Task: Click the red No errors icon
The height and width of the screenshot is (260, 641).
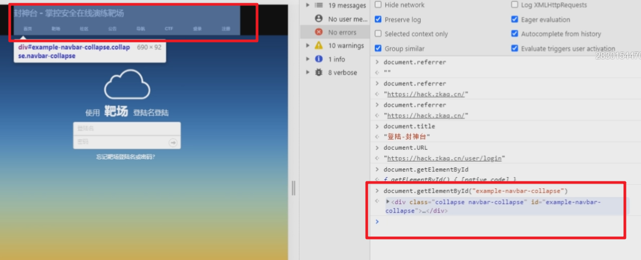Action: [319, 32]
